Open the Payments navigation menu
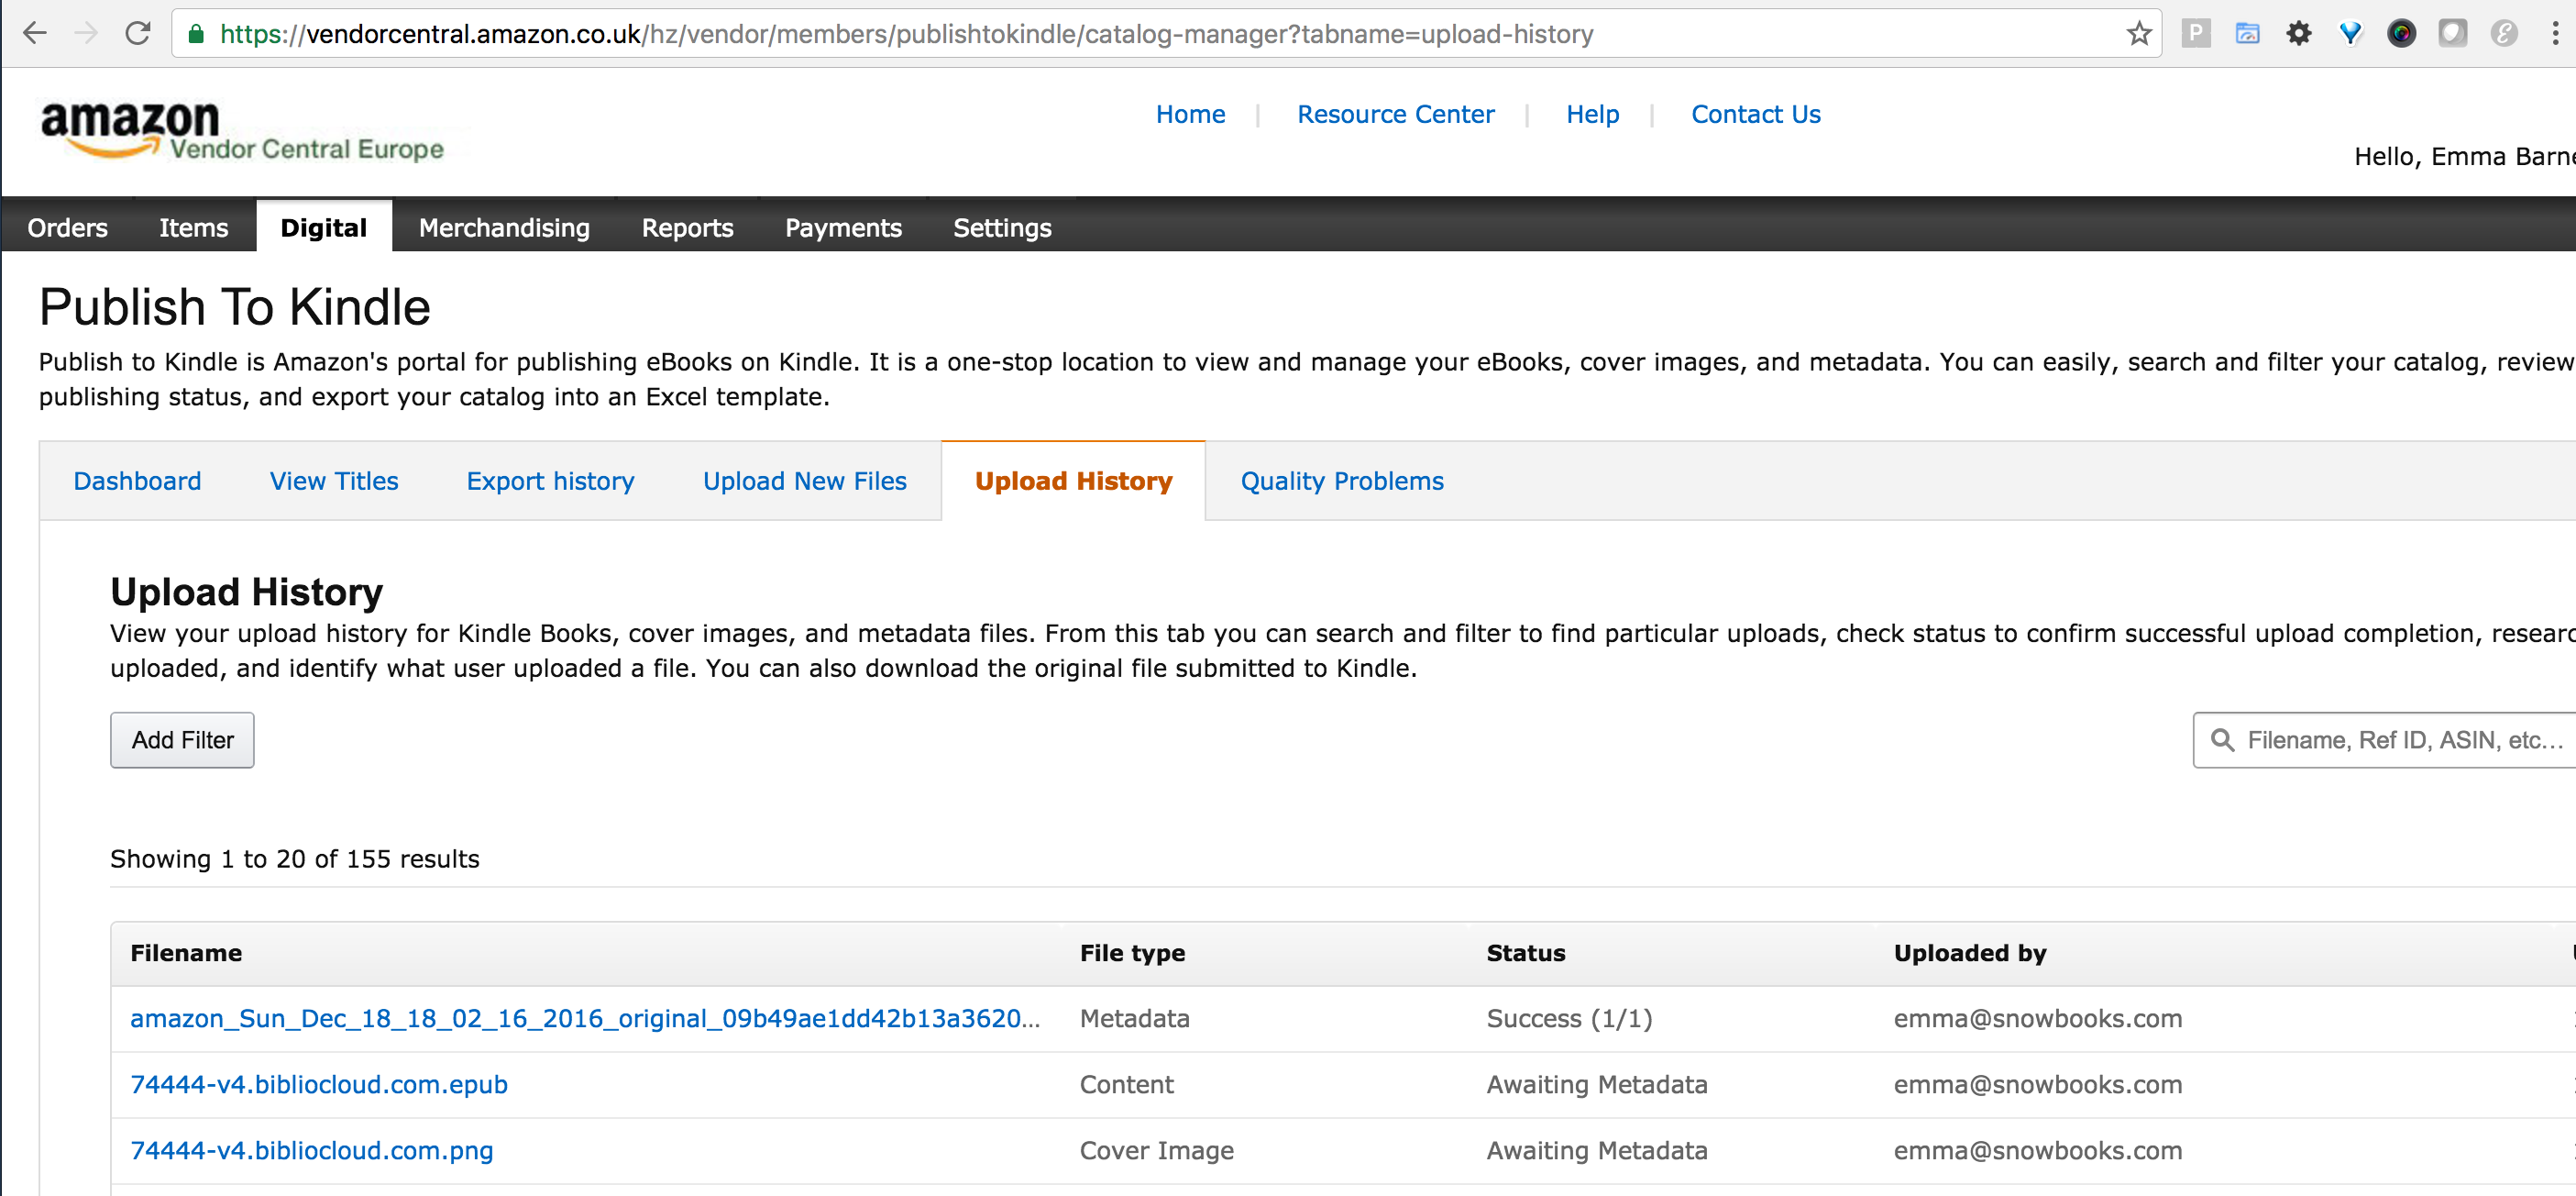The width and height of the screenshot is (2576, 1196). pyautogui.click(x=843, y=228)
